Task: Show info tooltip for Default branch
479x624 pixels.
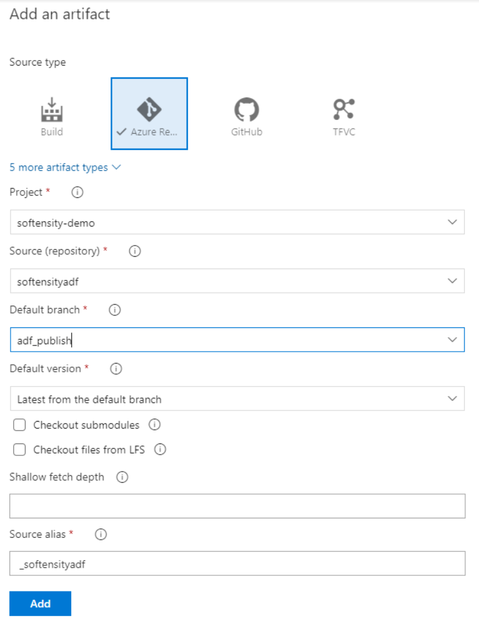Action: coord(115,310)
